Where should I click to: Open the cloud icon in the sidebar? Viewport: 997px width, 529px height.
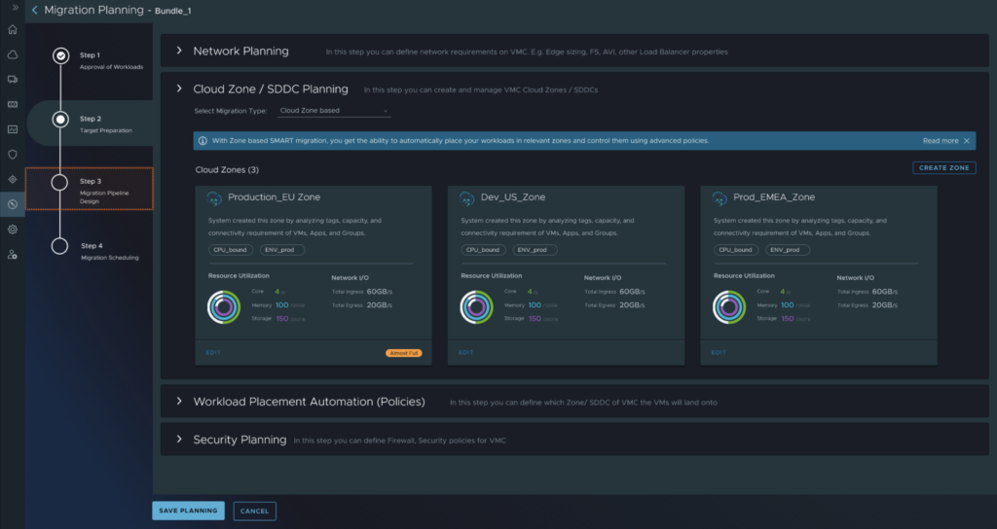click(12, 54)
